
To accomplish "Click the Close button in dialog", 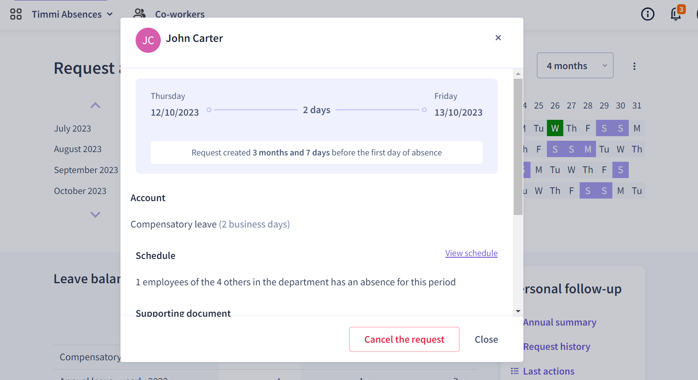I will 486,339.
